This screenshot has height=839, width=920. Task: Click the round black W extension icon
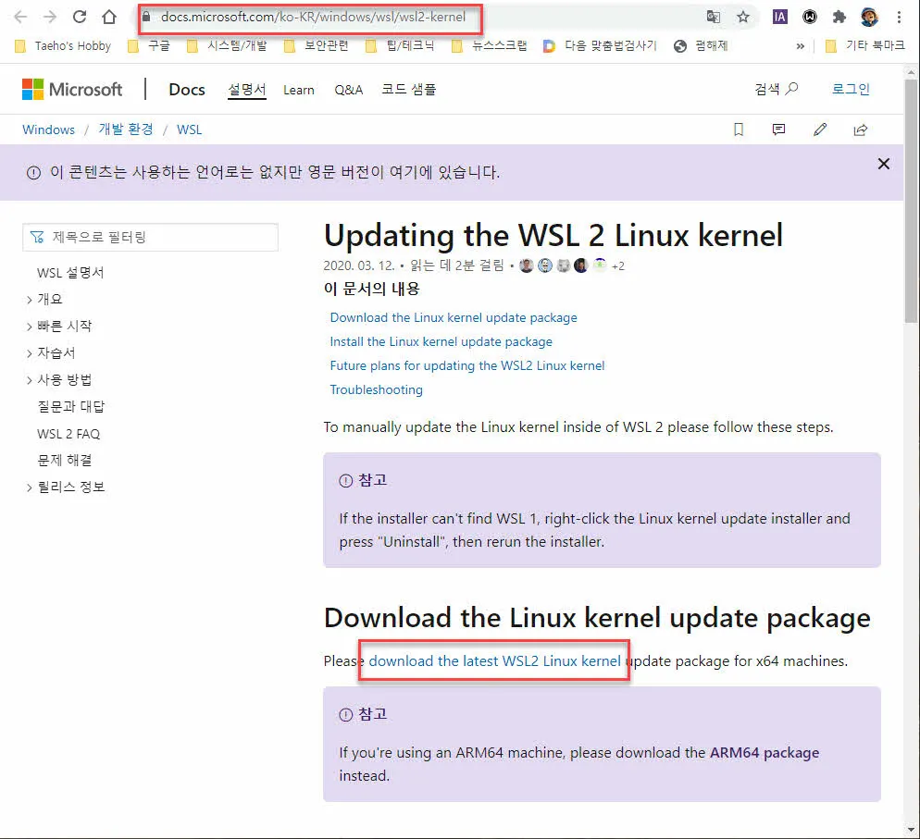[810, 17]
